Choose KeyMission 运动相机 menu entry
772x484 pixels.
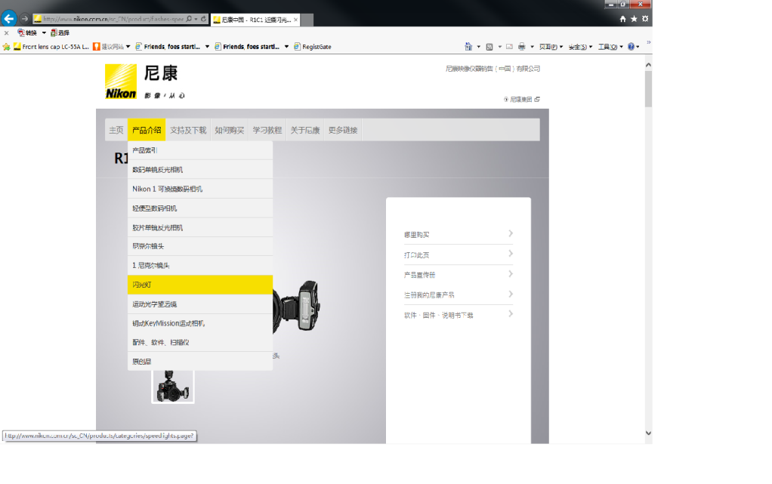click(200, 323)
